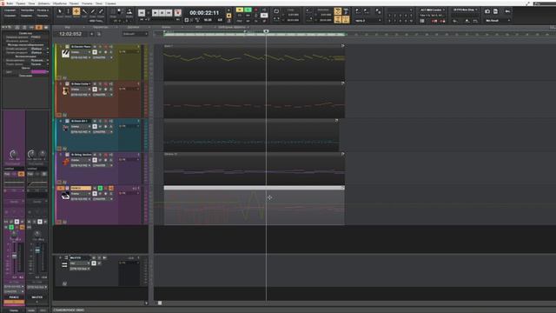Click the Now time marker on the ruler
The width and height of the screenshot is (556, 313).
(266, 31)
